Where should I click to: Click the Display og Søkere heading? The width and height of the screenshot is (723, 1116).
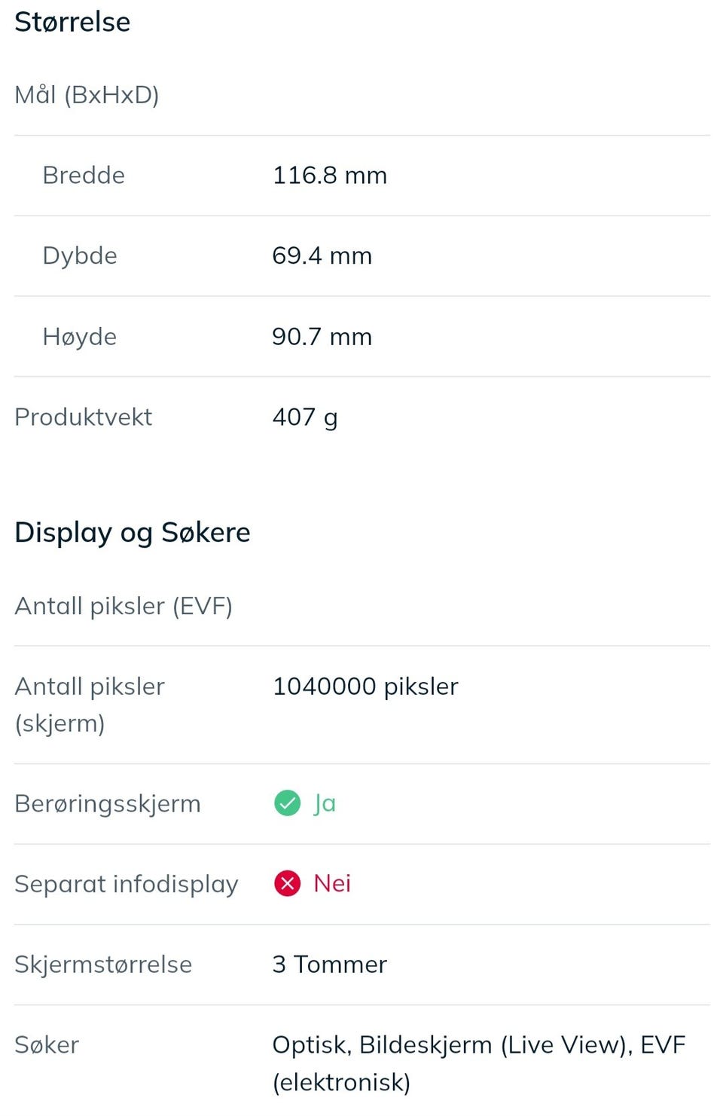(x=133, y=532)
